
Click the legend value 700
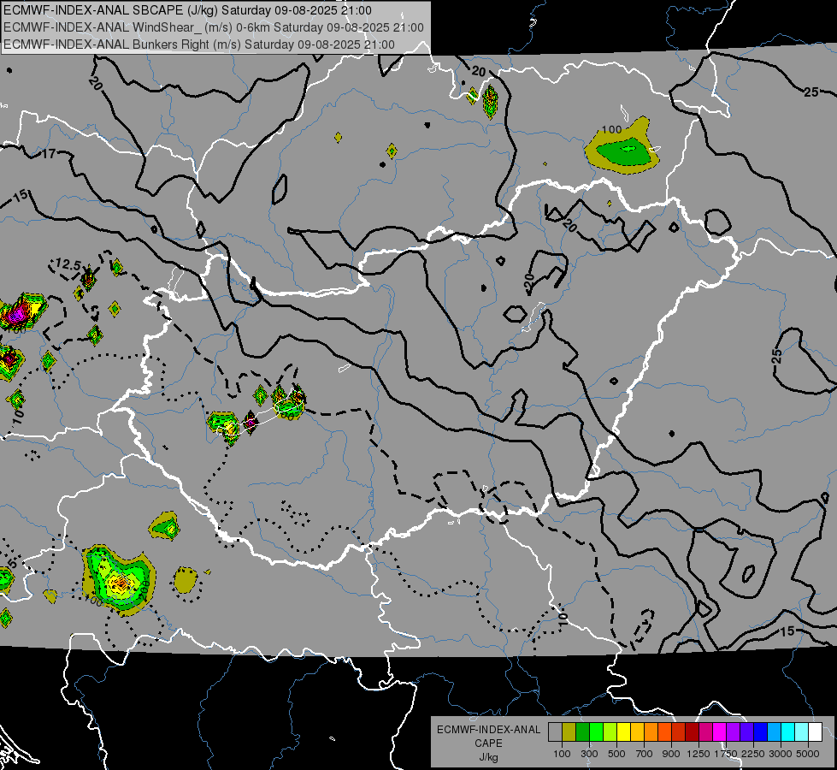[645, 754]
